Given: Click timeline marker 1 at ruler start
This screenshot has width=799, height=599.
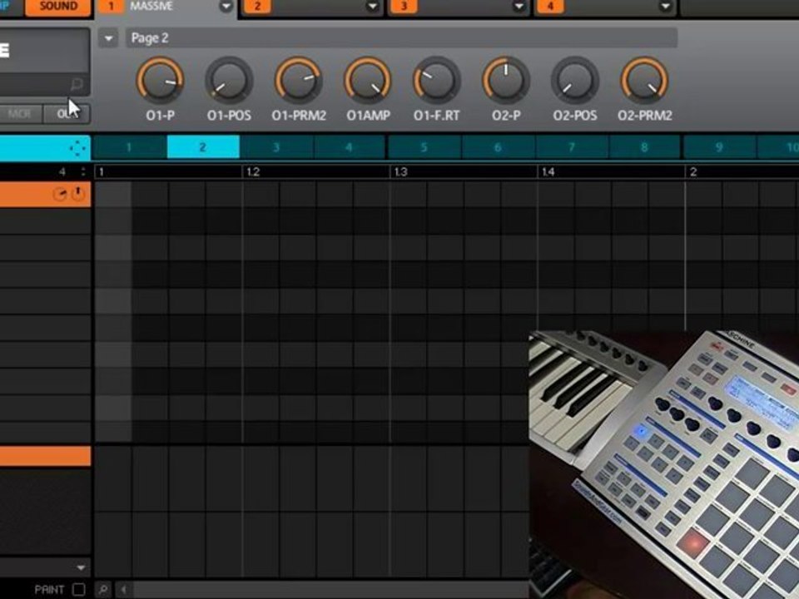Looking at the screenshot, I should 102,172.
